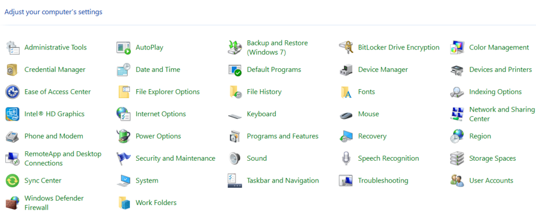Select the Windows Defender Firewall link
Screen dimensions: 536x217
coord(54,203)
